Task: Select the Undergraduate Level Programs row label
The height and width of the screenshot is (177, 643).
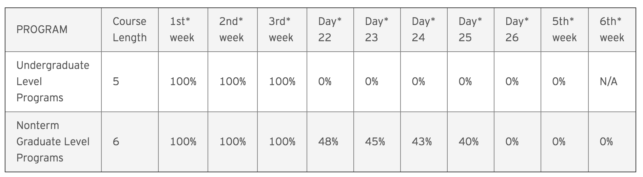Action: (53, 81)
